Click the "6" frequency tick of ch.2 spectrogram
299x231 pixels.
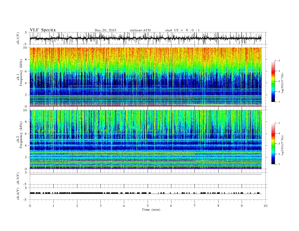(x=27, y=134)
